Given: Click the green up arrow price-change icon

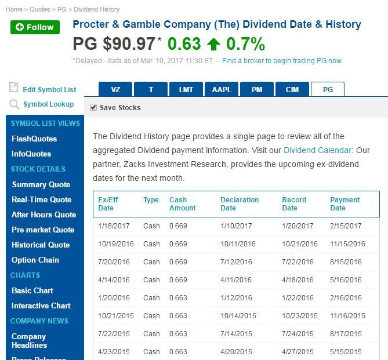Looking at the screenshot, I should coord(213,44).
